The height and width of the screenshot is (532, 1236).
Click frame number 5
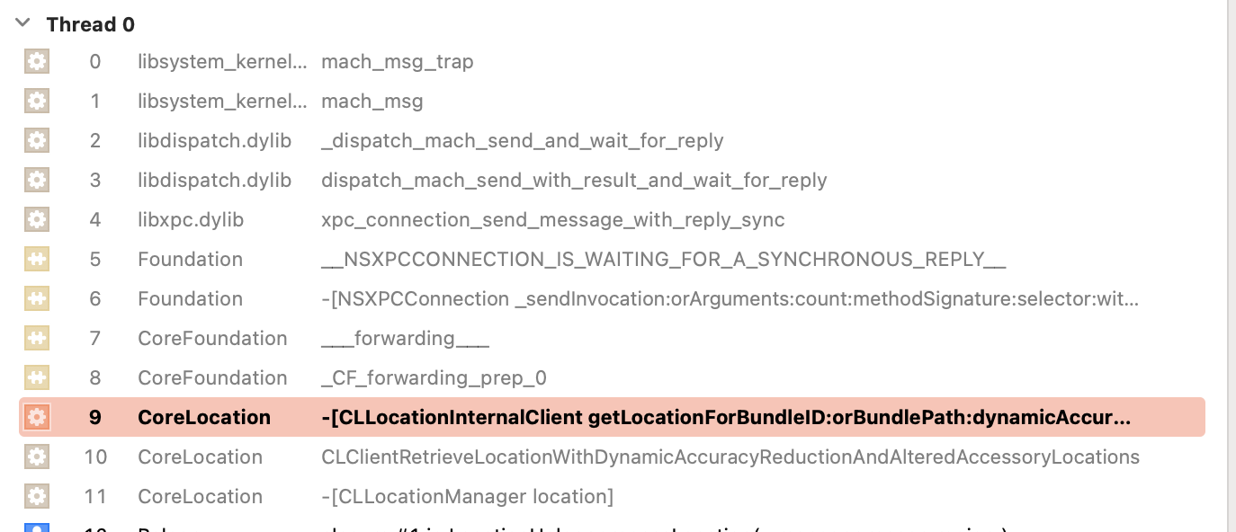point(95,260)
